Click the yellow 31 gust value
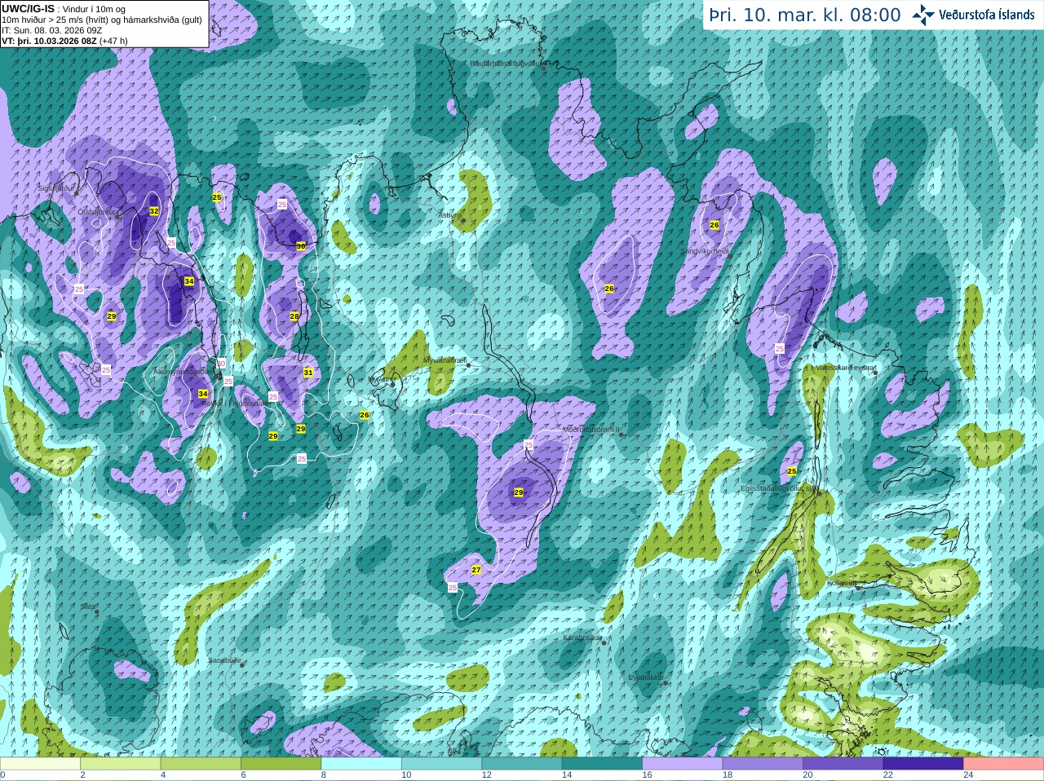The height and width of the screenshot is (781, 1044). 308,373
